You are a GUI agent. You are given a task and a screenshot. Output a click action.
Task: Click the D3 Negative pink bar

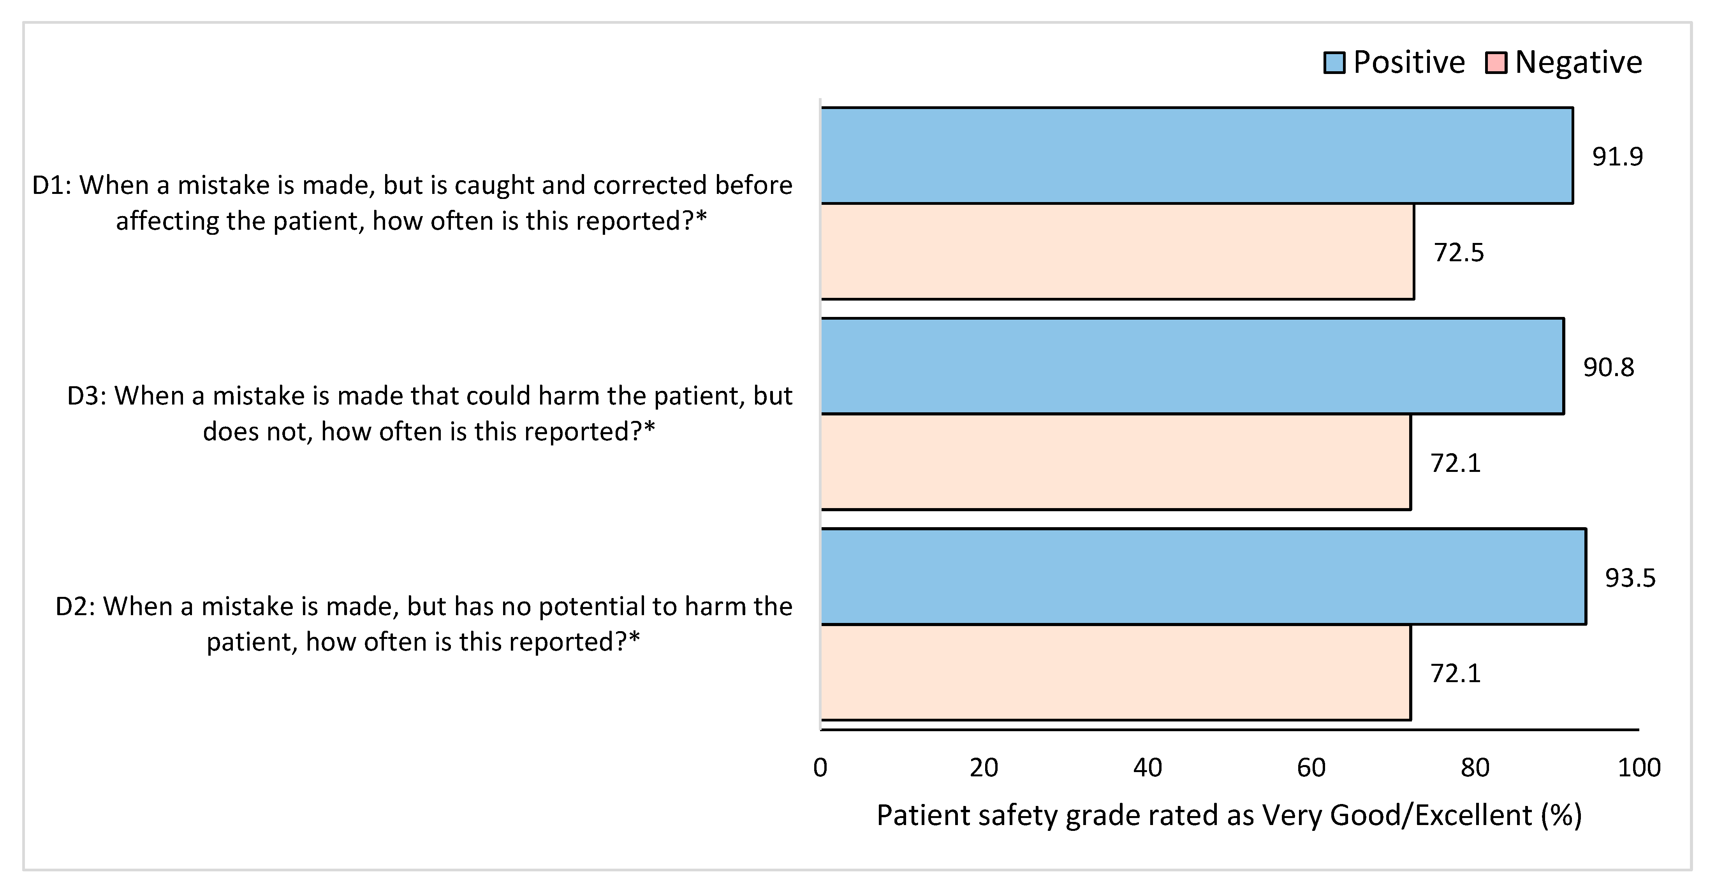pyautogui.click(x=1115, y=462)
